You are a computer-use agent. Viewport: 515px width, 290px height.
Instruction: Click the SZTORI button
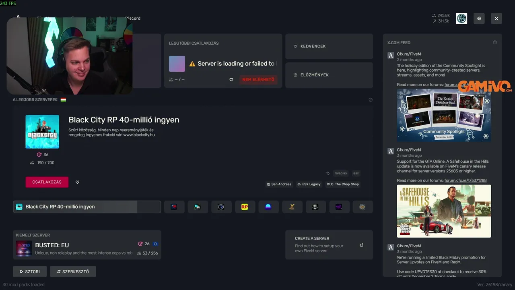click(x=30, y=271)
